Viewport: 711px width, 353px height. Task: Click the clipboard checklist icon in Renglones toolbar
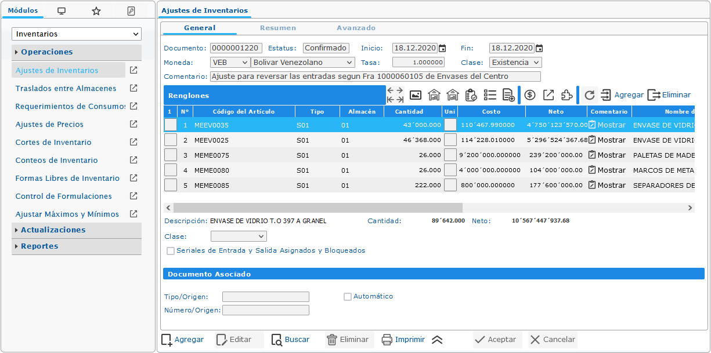point(471,95)
